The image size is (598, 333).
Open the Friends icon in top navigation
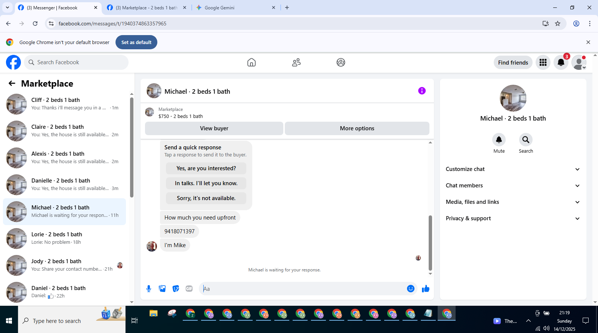(296, 62)
